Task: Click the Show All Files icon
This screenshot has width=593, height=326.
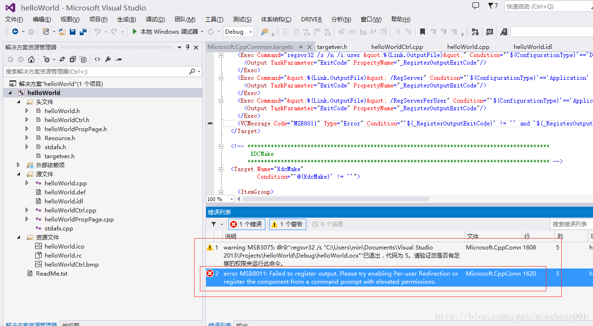Action: click(83, 59)
